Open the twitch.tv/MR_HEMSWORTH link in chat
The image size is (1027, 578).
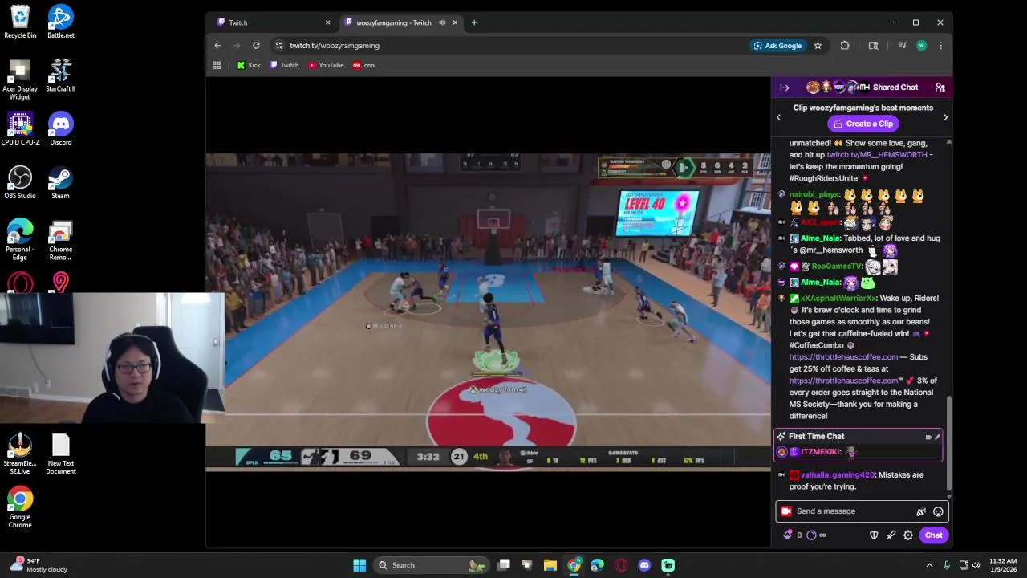876,155
